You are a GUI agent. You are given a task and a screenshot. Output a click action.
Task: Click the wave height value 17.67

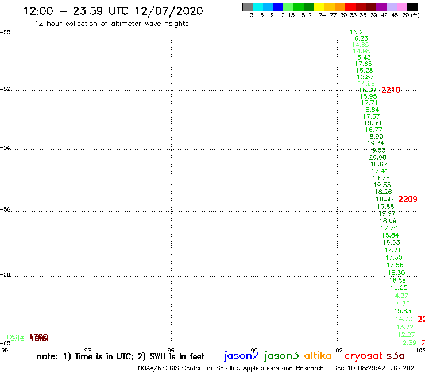click(x=372, y=116)
